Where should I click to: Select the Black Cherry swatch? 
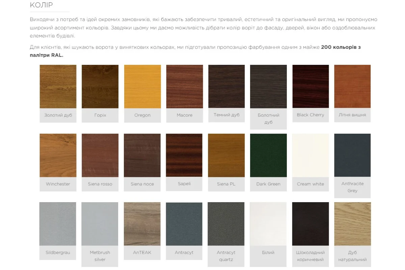coord(310,86)
